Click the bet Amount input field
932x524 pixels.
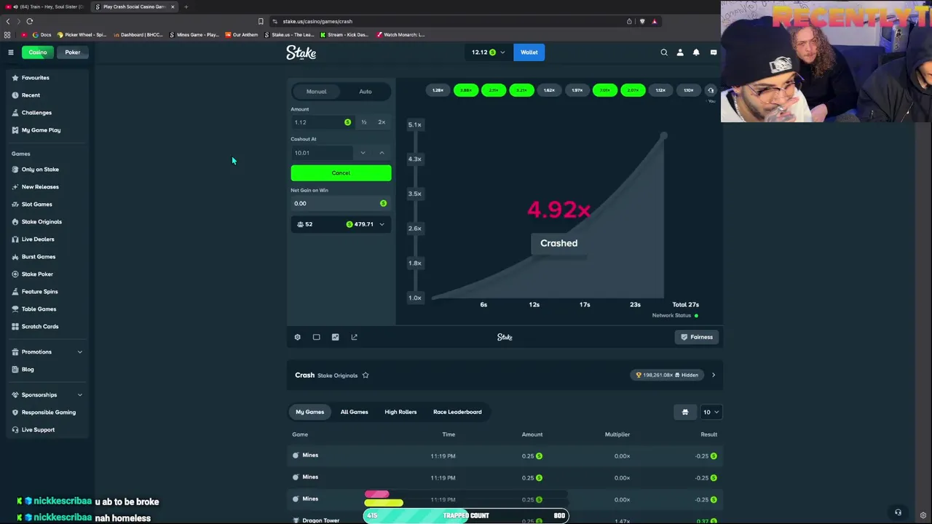click(322, 122)
